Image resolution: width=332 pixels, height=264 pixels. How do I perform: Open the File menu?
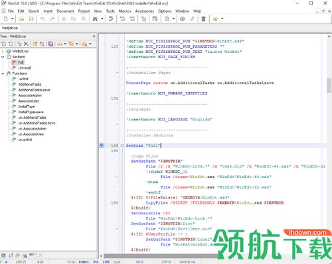[11, 11]
